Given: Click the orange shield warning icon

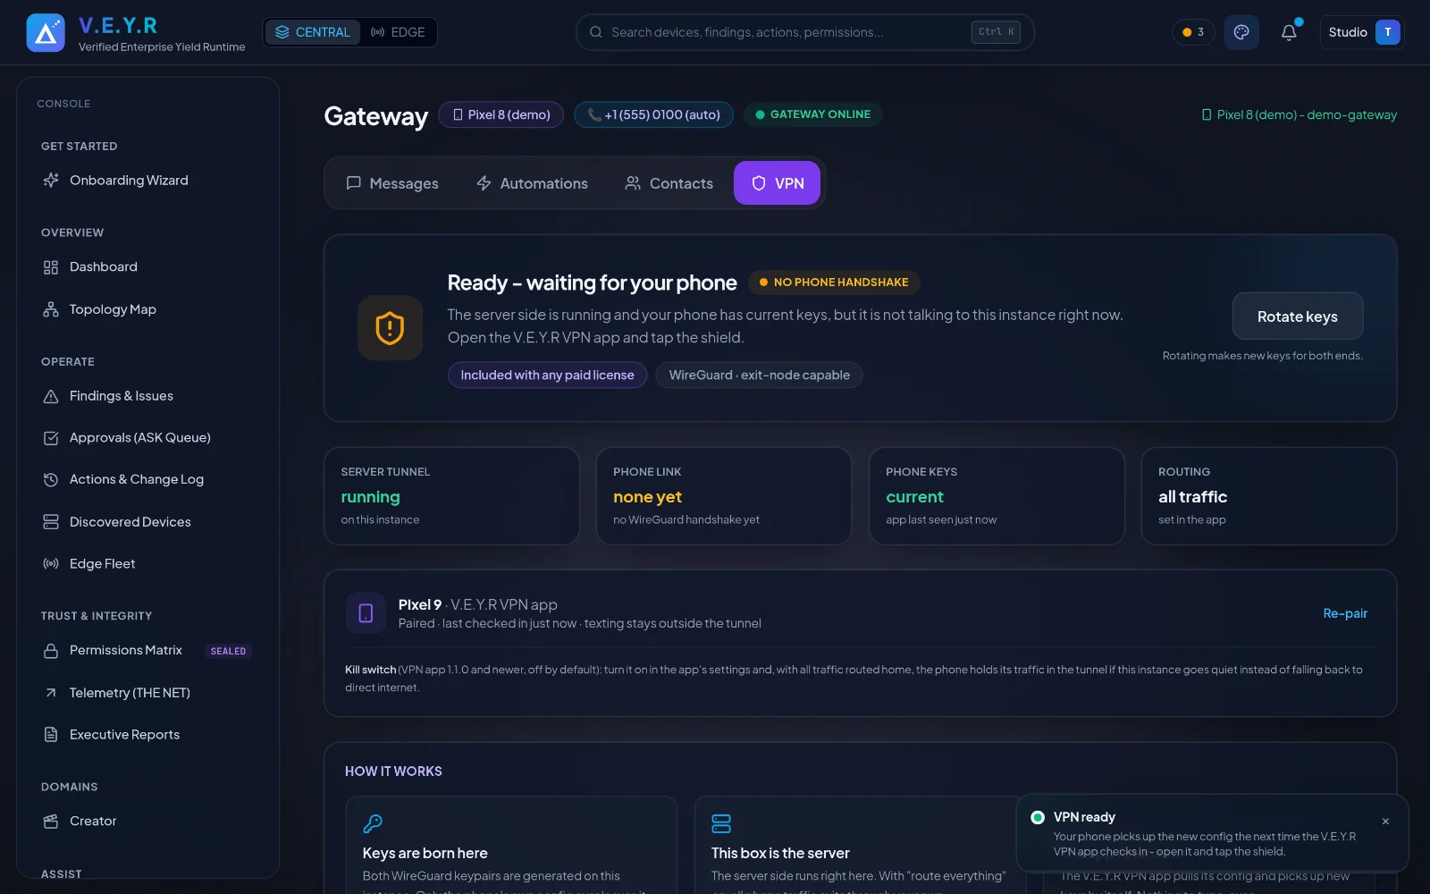Looking at the screenshot, I should click(x=390, y=328).
